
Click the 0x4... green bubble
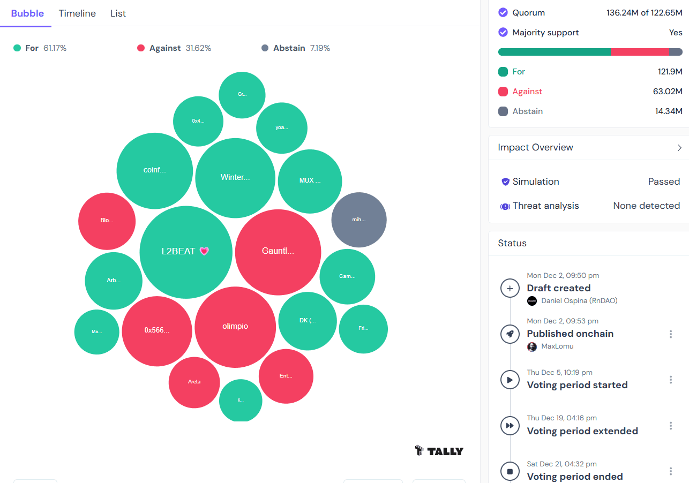(x=198, y=121)
